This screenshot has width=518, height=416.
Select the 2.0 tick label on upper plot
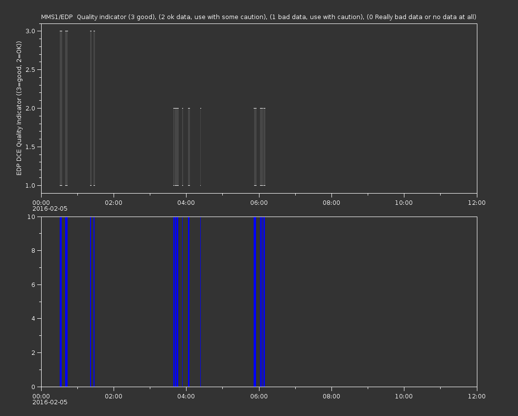(x=30, y=108)
